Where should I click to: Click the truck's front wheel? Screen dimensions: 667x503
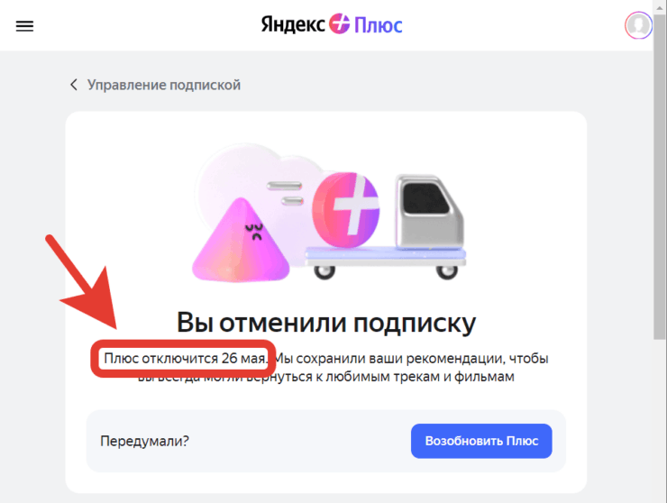(447, 271)
